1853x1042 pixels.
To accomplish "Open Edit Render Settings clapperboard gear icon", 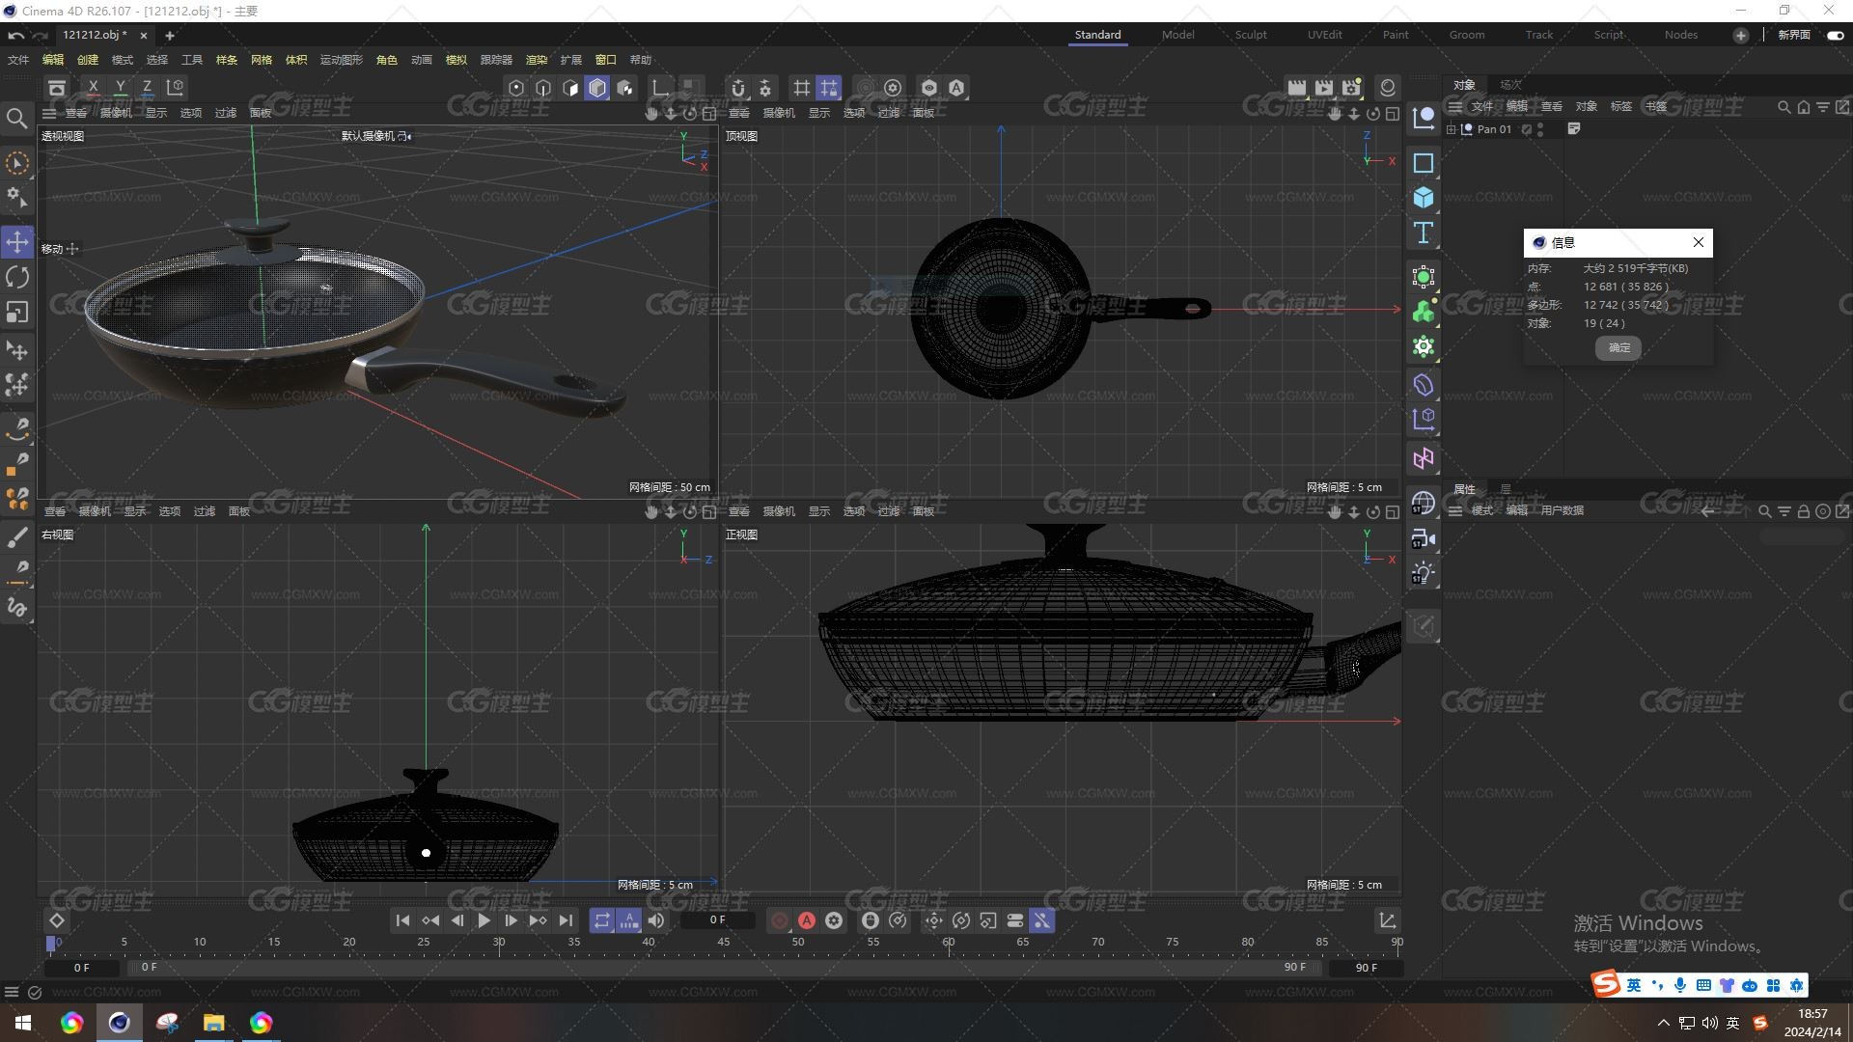I will click(x=1351, y=88).
